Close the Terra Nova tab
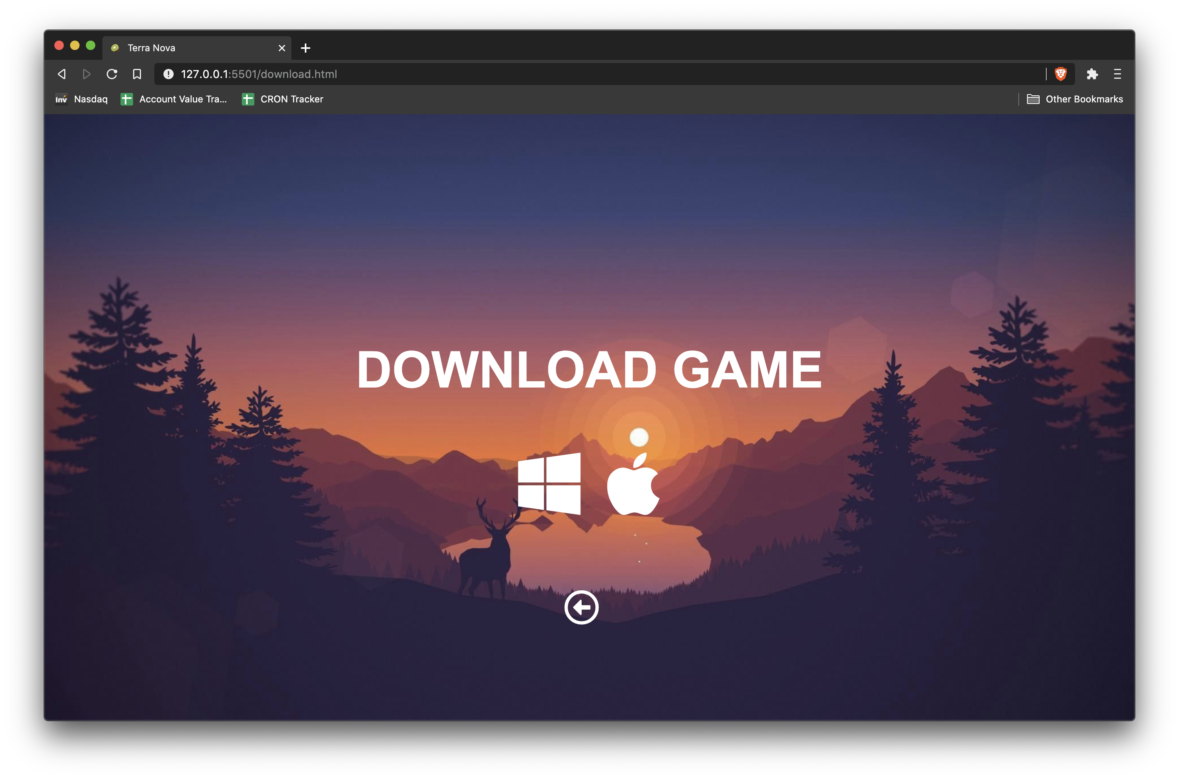The image size is (1179, 779). point(282,48)
